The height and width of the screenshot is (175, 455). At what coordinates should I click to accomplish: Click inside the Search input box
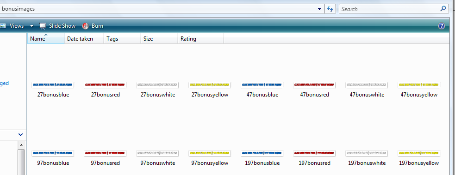[389, 9]
